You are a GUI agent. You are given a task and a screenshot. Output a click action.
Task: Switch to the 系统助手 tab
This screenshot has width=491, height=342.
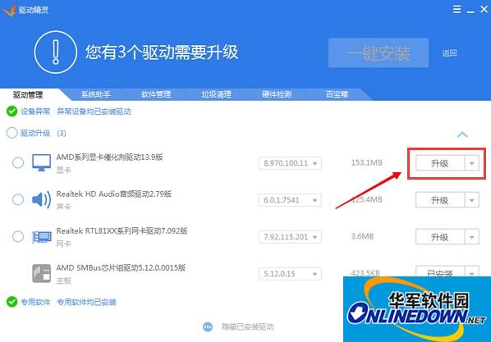pyautogui.click(x=95, y=94)
